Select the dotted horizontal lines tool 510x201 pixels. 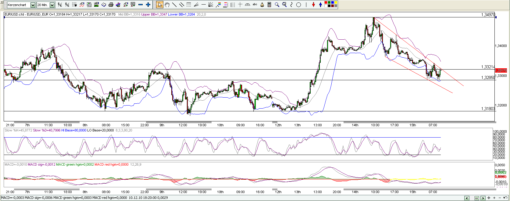click(x=189, y=5)
